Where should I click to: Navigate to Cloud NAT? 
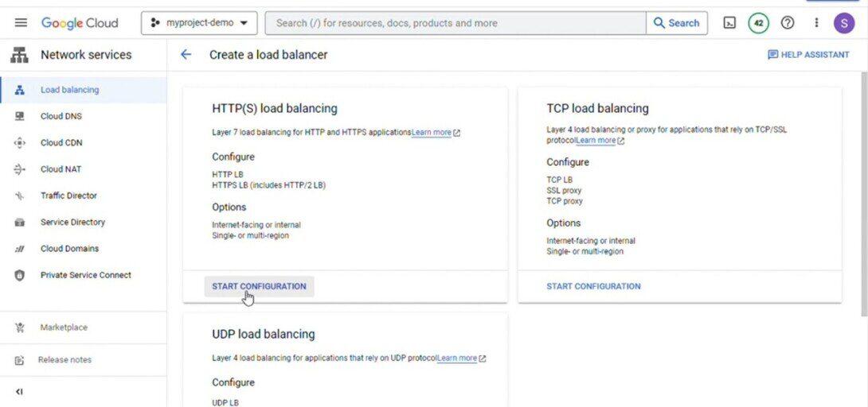61,169
